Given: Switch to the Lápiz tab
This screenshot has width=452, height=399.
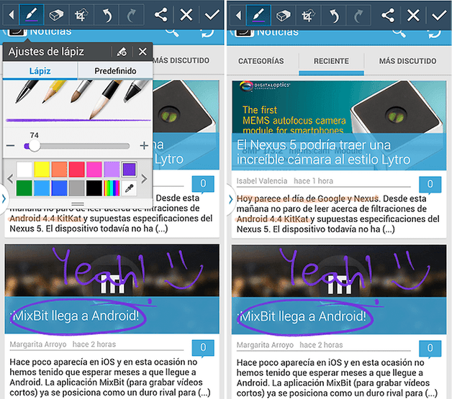Looking at the screenshot, I should pyautogui.click(x=40, y=71).
